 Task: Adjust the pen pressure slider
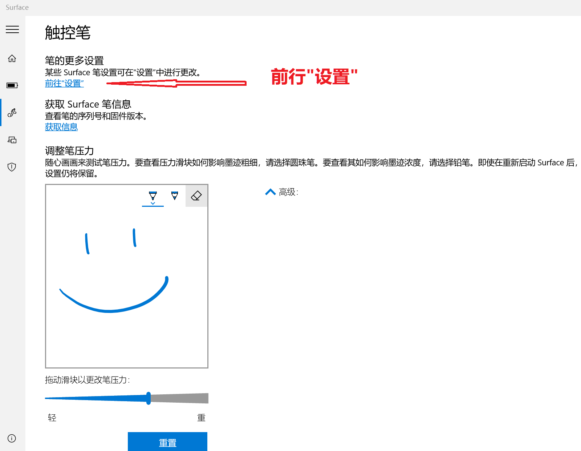coord(149,398)
